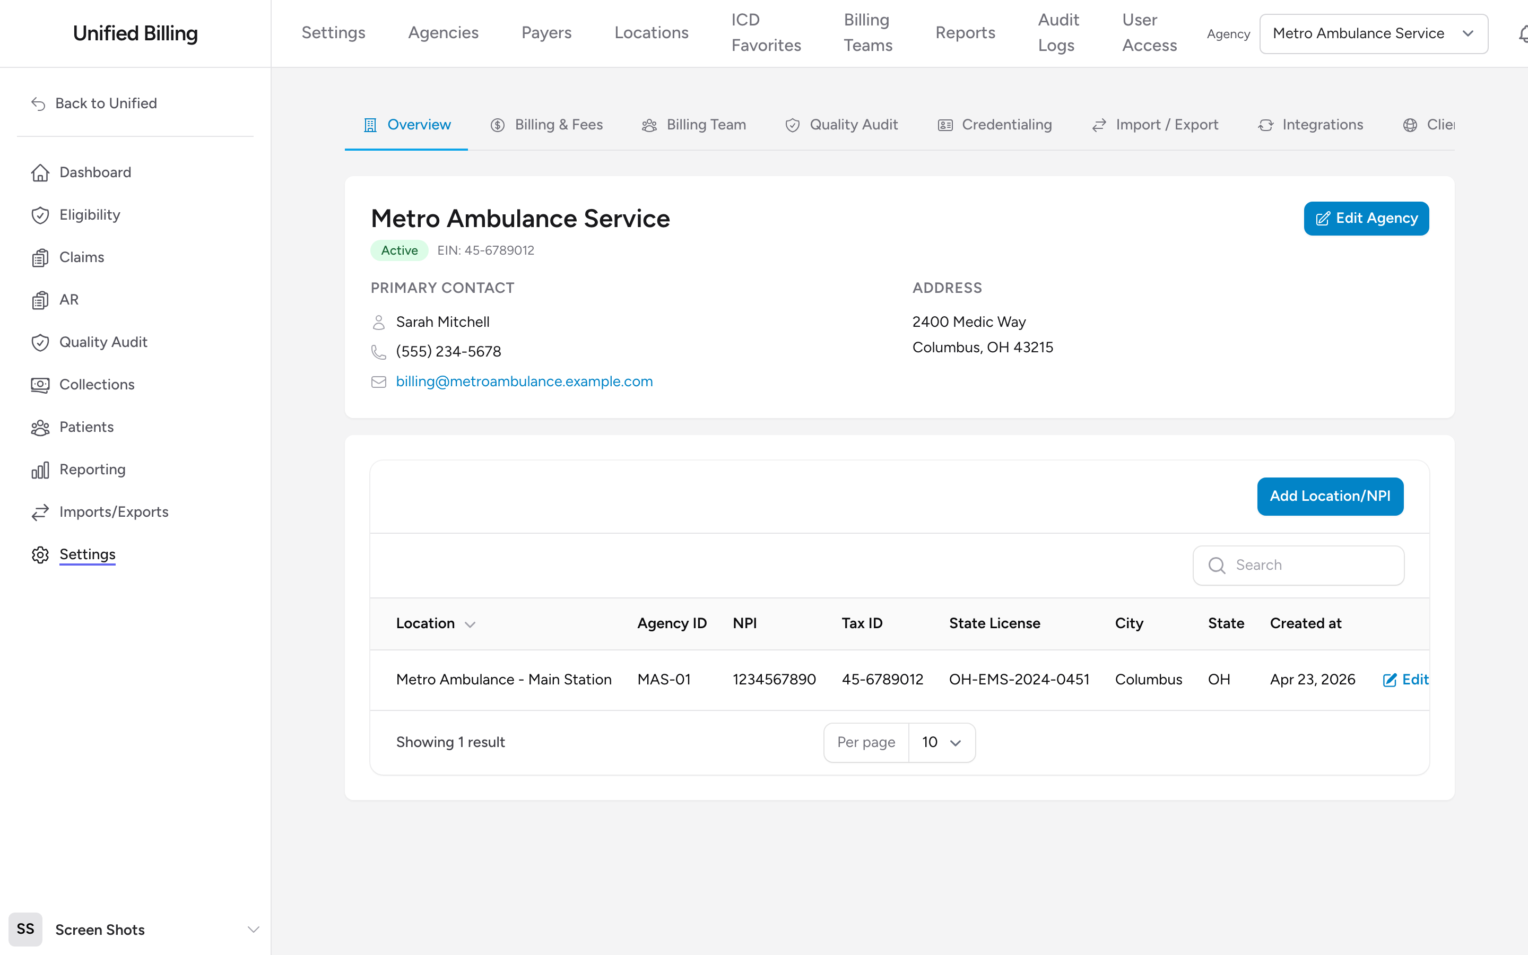Viewport: 1528px width, 955px height.
Task: Click the Claims clipboard icon
Action: [40, 258]
